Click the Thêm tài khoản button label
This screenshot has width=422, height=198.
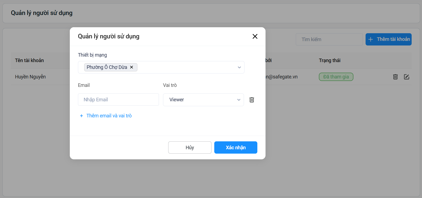(x=393, y=39)
